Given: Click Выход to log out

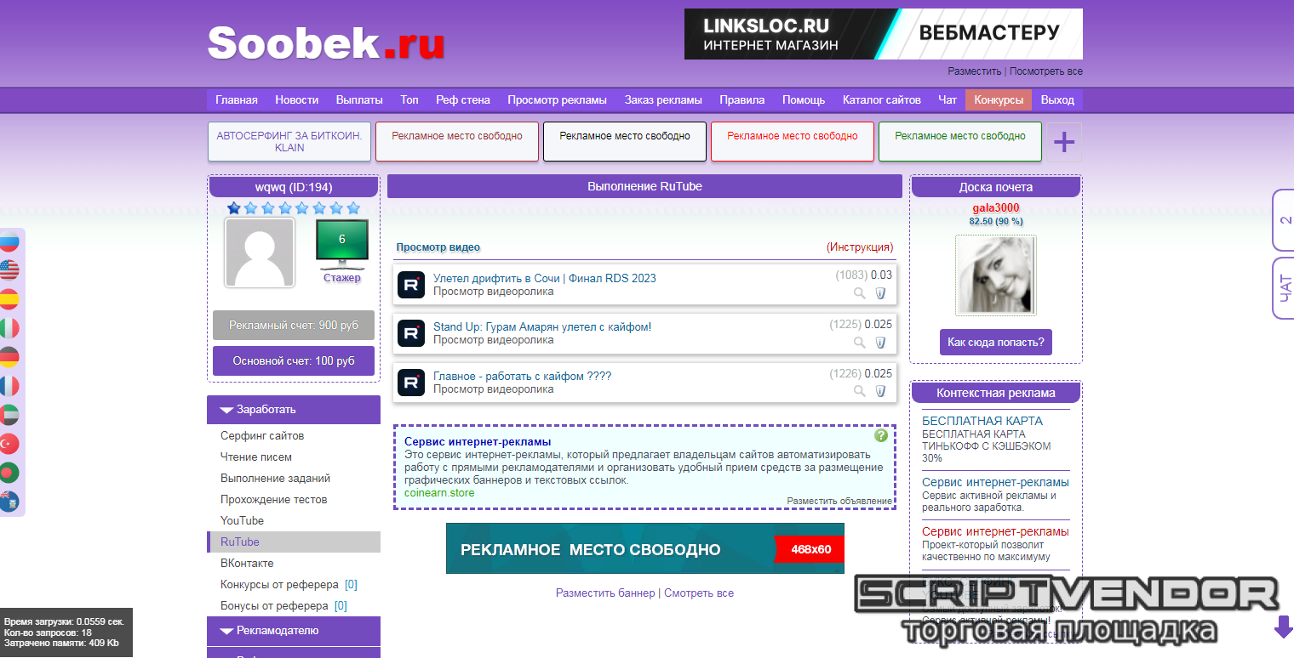Looking at the screenshot, I should (1057, 100).
